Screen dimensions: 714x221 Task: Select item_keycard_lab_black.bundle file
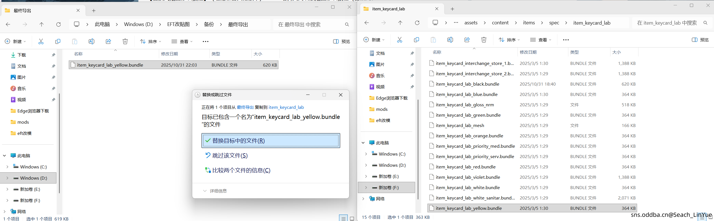(x=467, y=84)
